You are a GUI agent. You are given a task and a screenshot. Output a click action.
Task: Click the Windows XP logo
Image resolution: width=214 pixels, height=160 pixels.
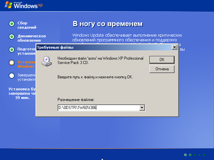coord(23,5)
